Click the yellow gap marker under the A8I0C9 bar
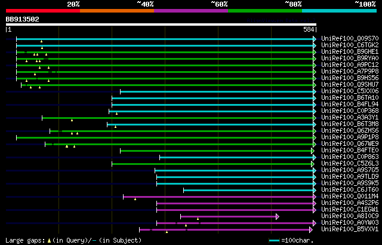 point(198,219)
